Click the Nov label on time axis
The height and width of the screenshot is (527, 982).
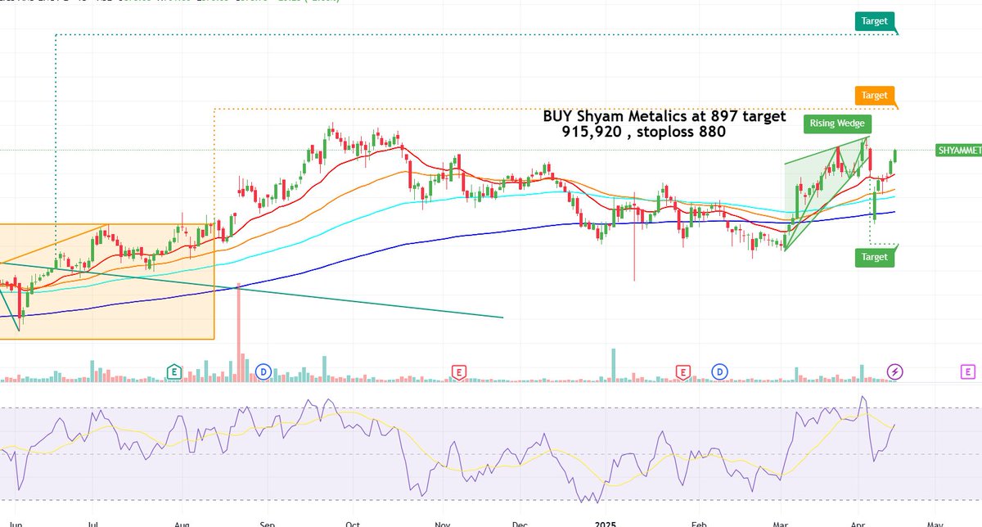coord(443,522)
